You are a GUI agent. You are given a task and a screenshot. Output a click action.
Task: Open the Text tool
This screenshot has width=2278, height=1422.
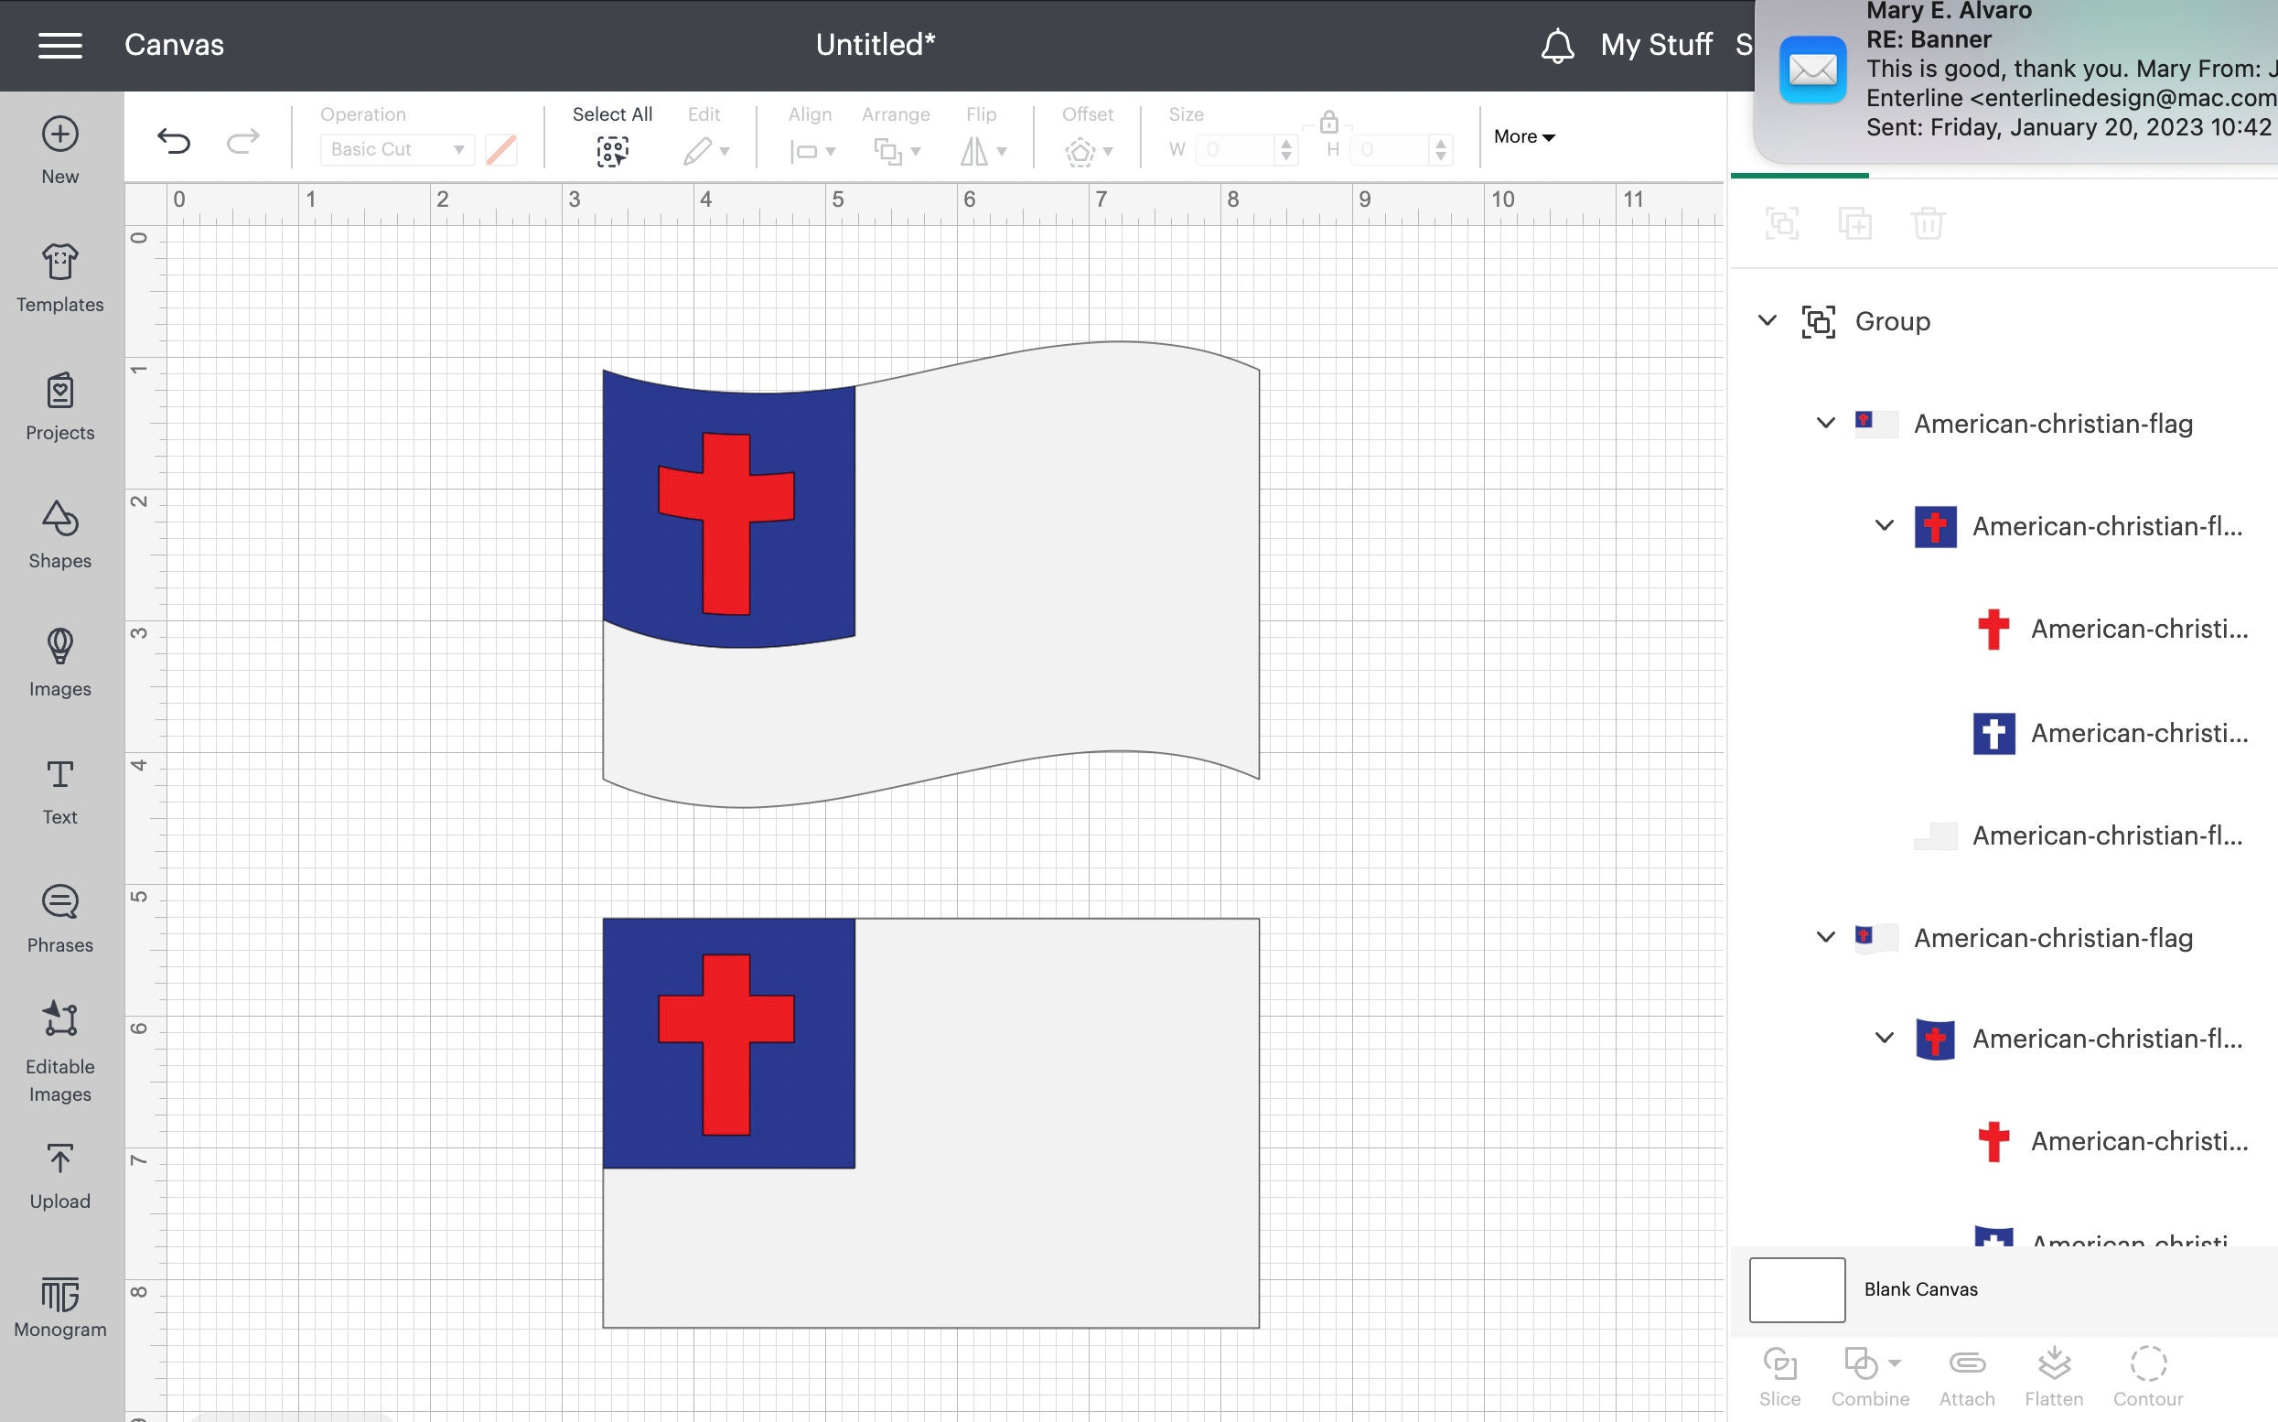click(59, 788)
